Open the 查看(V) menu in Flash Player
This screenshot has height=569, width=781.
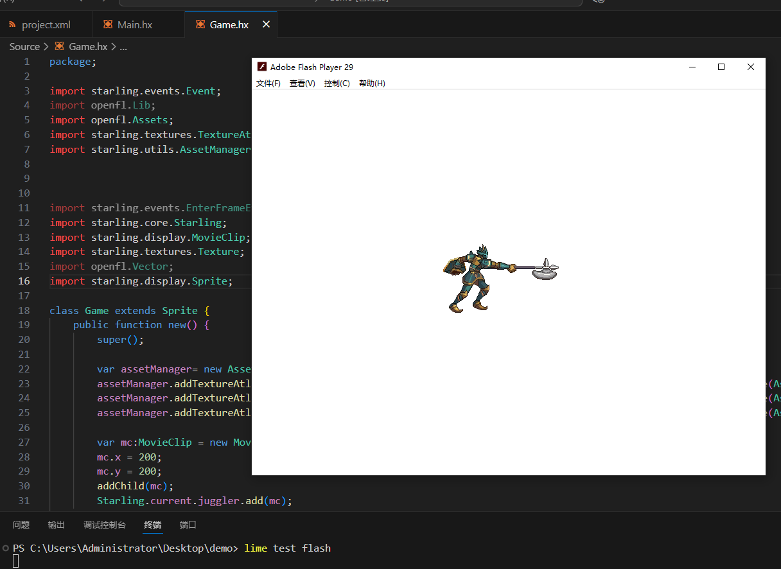pyautogui.click(x=302, y=83)
